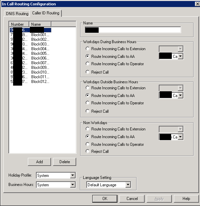This screenshot has height=206, width=200.
Task: Open the AA dropdown under Non Workdays
Action: click(181, 137)
